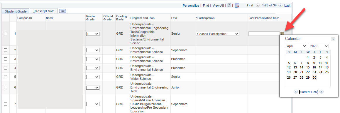Viewport: 340px width, 113px height.
Task: Go to next month in Calendar
Action: pyautogui.click(x=322, y=92)
